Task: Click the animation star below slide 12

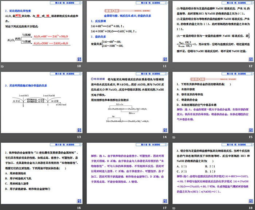Action: pyautogui.click(x=173, y=66)
